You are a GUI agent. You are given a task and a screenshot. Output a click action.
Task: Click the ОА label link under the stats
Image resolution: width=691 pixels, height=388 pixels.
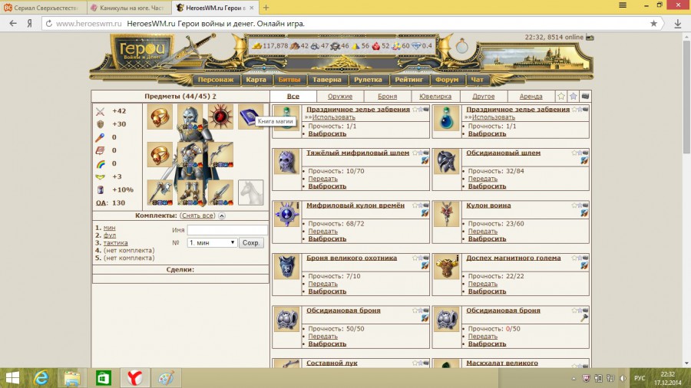click(101, 202)
